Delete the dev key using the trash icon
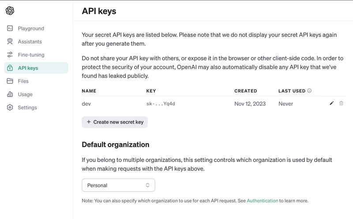 pos(341,103)
